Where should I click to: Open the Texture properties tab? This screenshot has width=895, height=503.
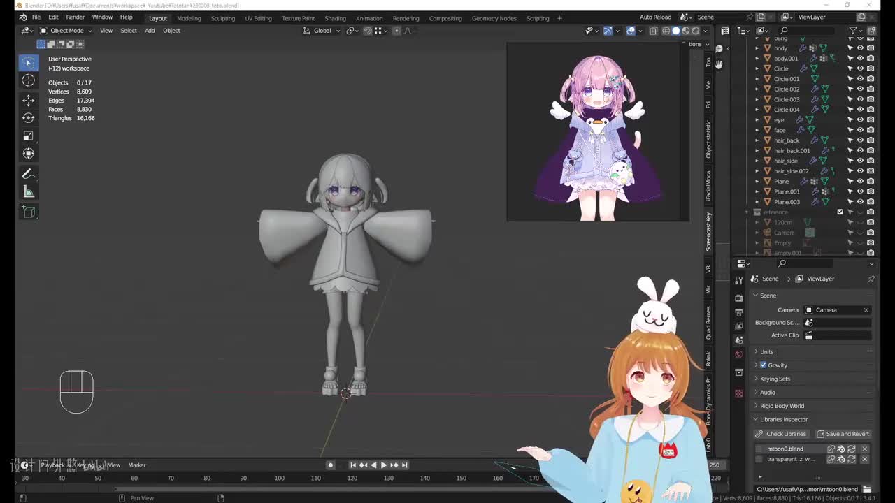pos(739,393)
